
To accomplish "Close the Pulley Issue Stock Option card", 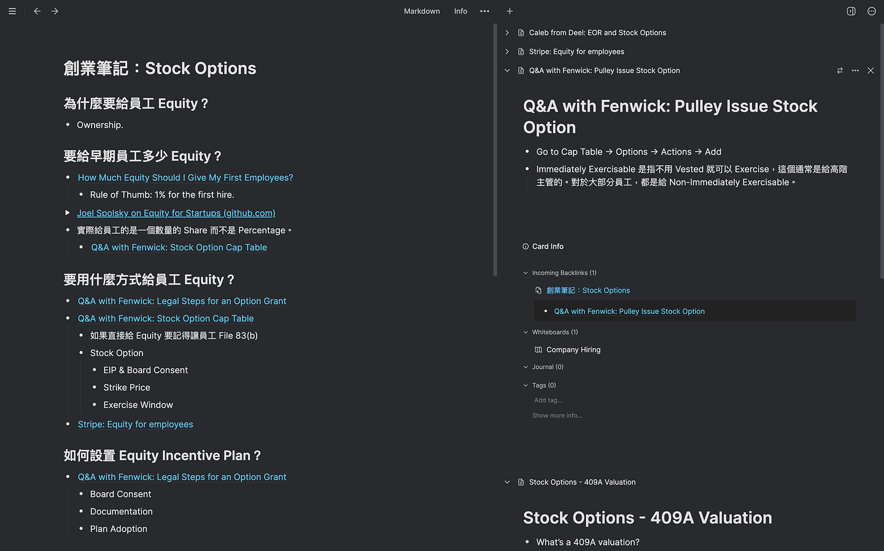I will [870, 71].
